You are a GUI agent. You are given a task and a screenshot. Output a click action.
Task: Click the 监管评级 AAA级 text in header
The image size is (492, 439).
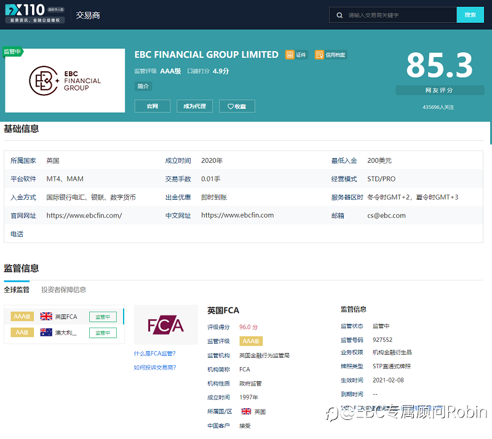click(158, 71)
